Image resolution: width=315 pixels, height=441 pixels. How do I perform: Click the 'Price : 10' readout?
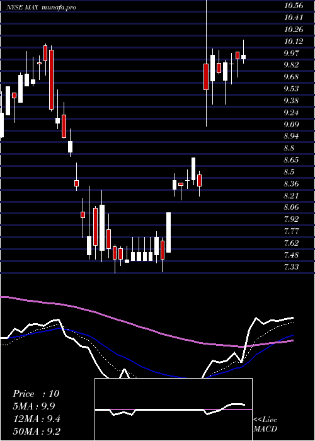click(36, 394)
